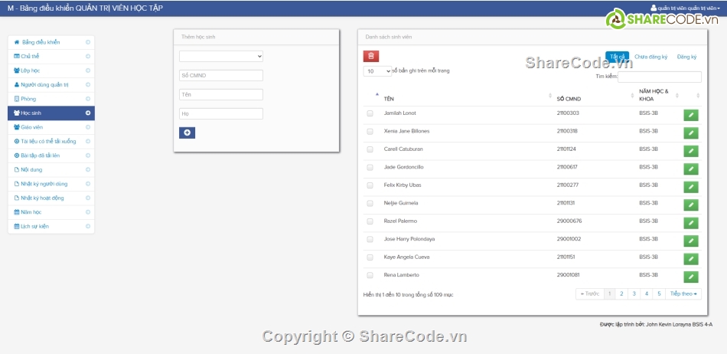The height and width of the screenshot is (354, 727).
Task: Click the blue plus add-student button
Action: (x=187, y=133)
